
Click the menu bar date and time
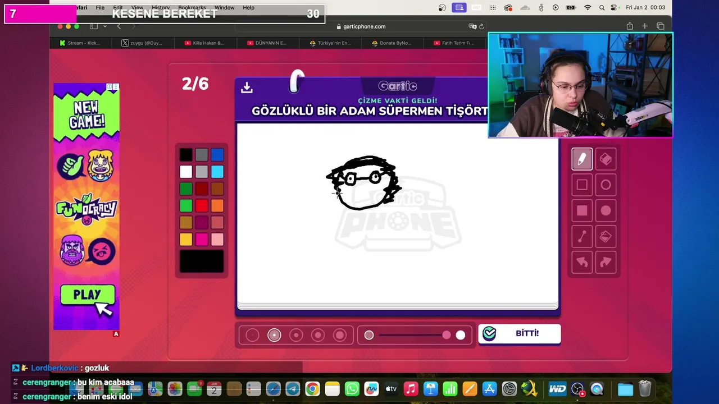click(x=645, y=7)
